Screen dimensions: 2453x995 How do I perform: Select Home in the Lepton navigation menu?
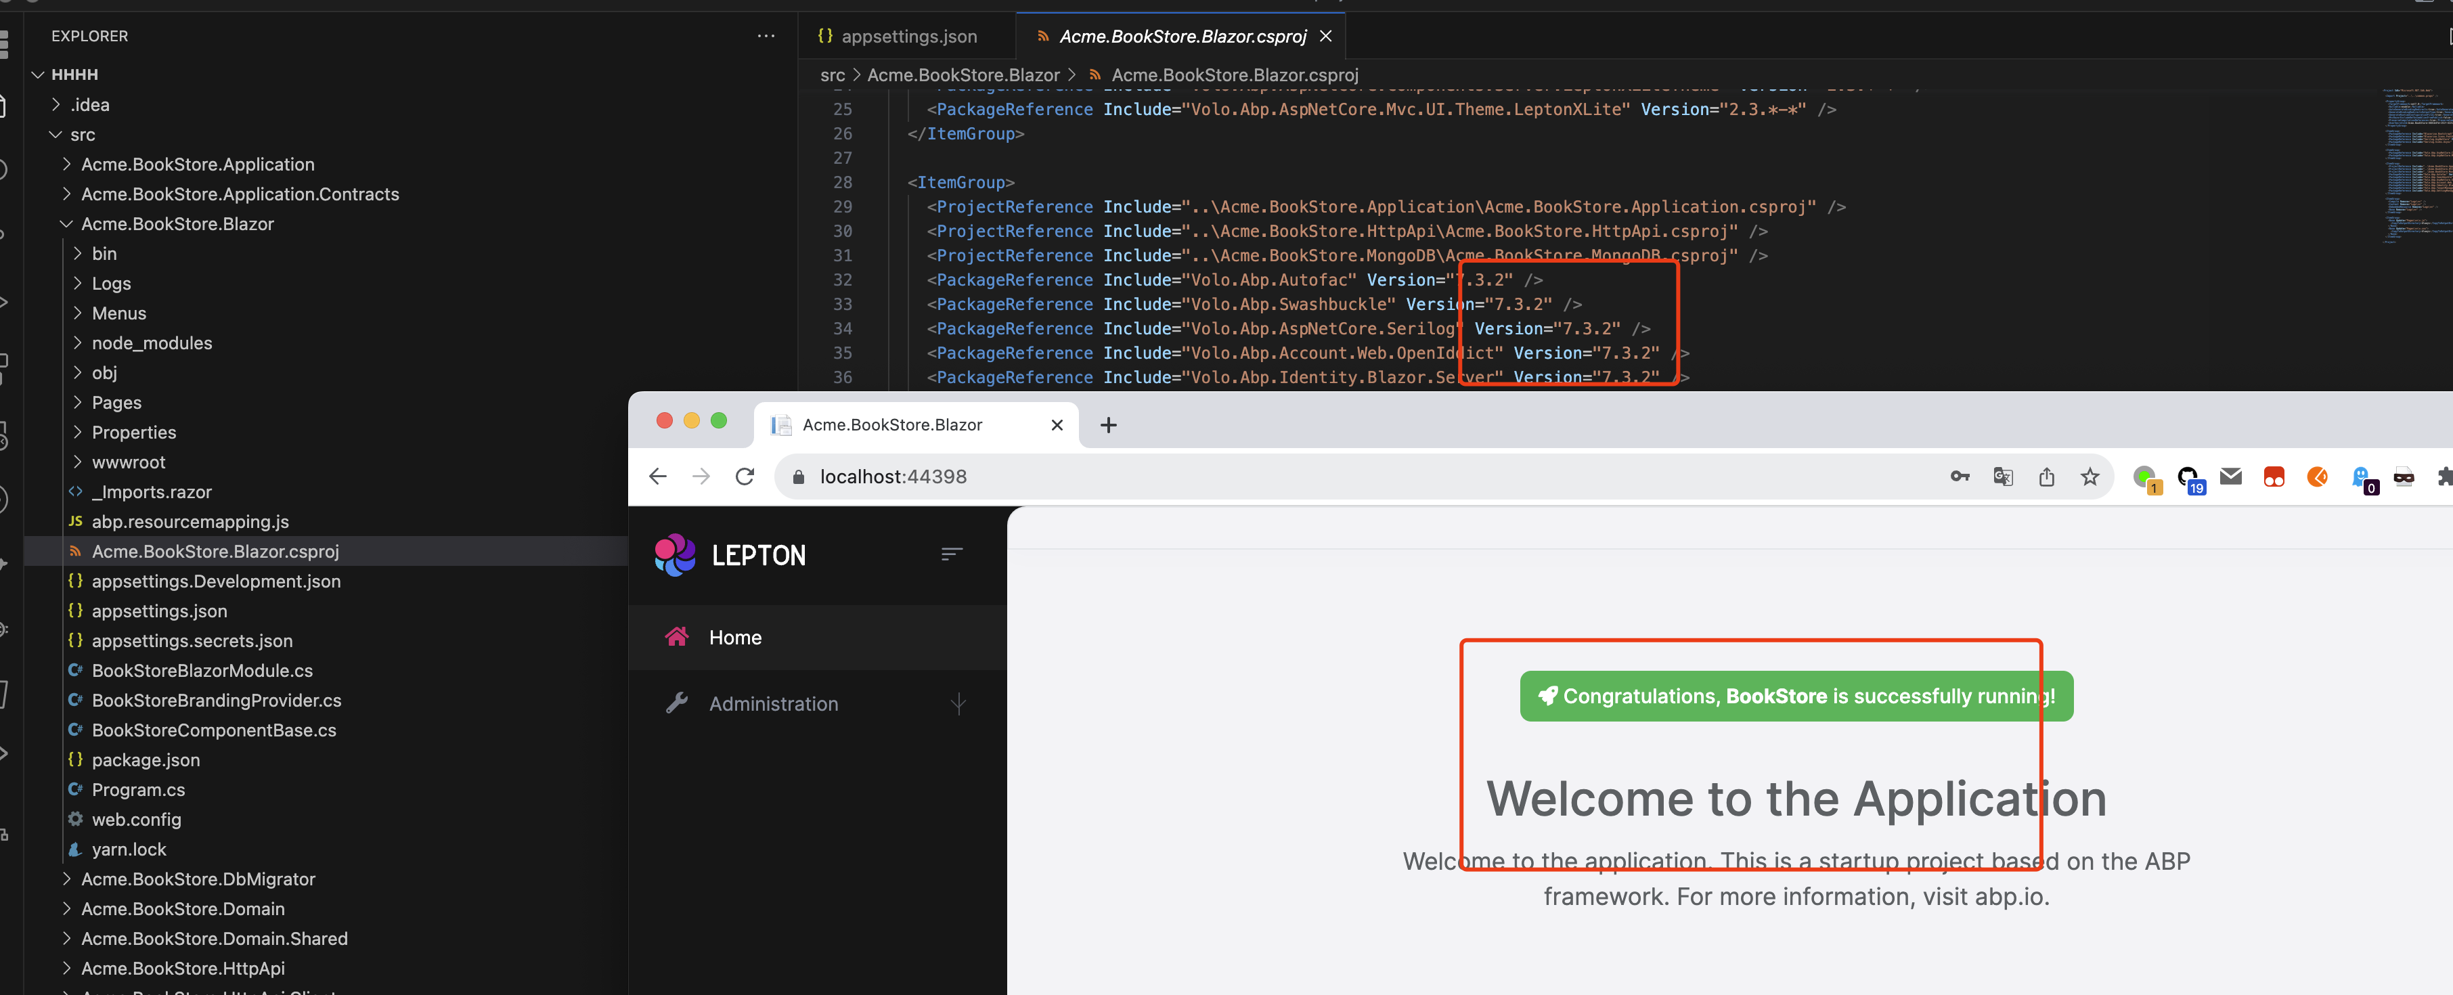(x=734, y=637)
